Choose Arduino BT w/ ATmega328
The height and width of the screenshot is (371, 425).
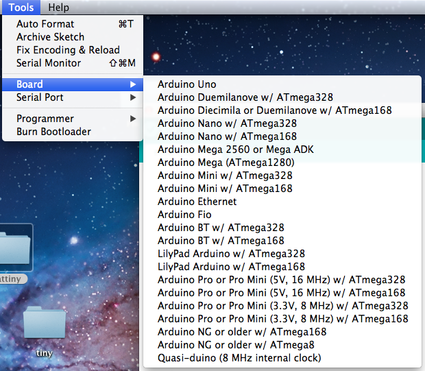click(x=282, y=228)
